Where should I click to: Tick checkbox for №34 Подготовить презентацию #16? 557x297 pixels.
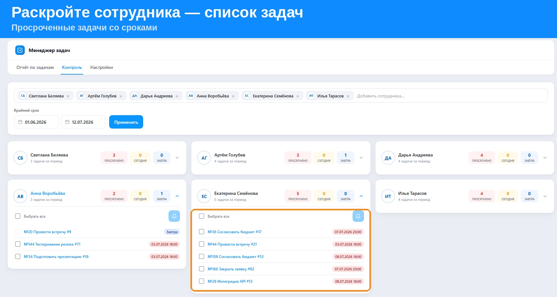pyautogui.click(x=18, y=256)
